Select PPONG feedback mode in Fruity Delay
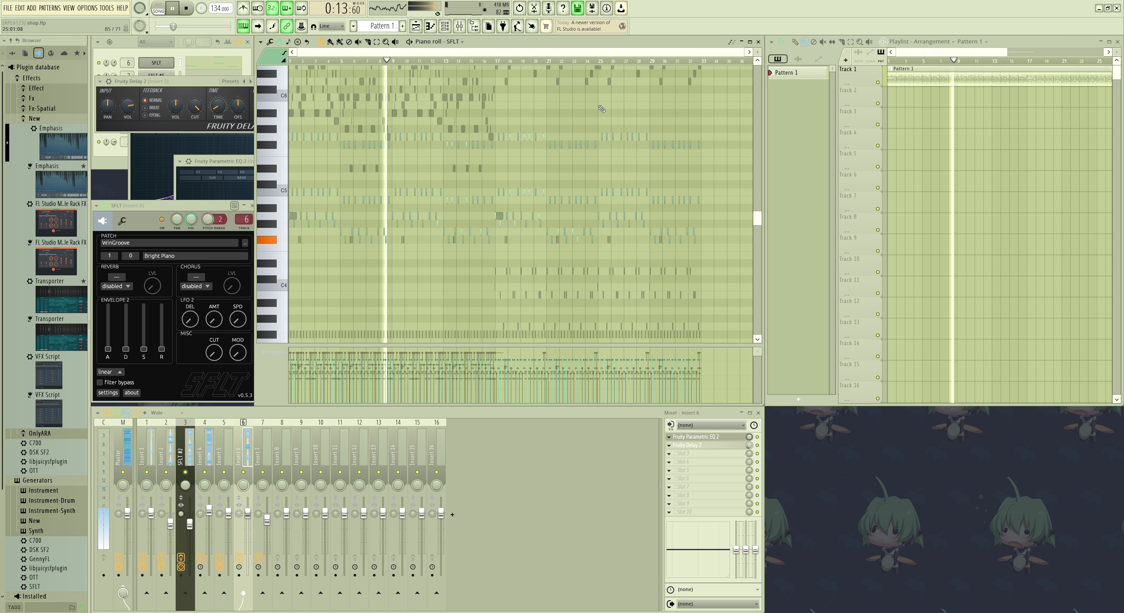Screen dimensions: 1124x613 click(x=145, y=115)
